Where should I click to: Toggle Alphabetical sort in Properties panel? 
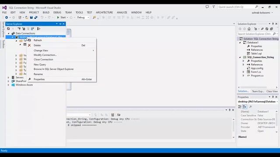pos(245,106)
